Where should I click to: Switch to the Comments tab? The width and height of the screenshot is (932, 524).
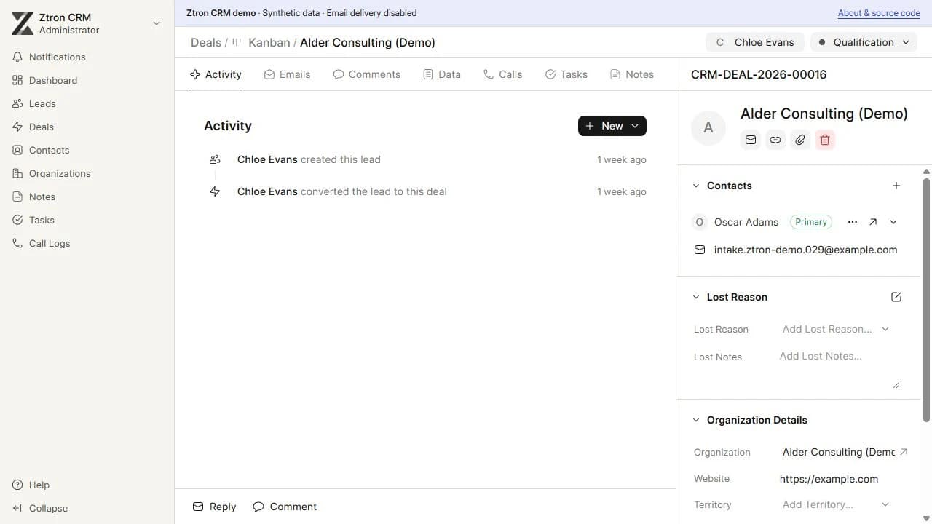coord(366,74)
